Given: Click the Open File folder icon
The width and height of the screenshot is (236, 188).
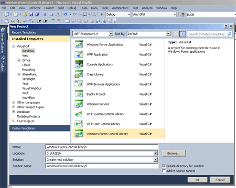Looking at the screenshot, I should click(x=25, y=14).
